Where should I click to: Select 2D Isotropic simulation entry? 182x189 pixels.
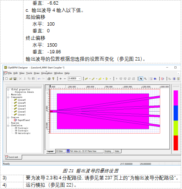coord(21,128)
